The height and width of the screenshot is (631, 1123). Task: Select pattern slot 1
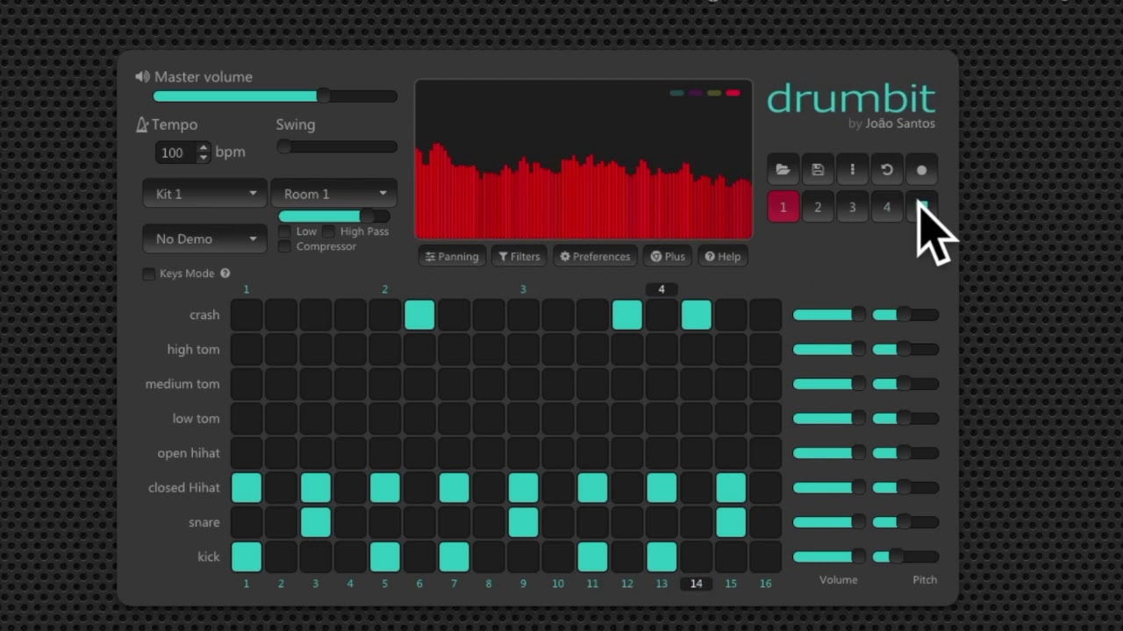tap(783, 207)
